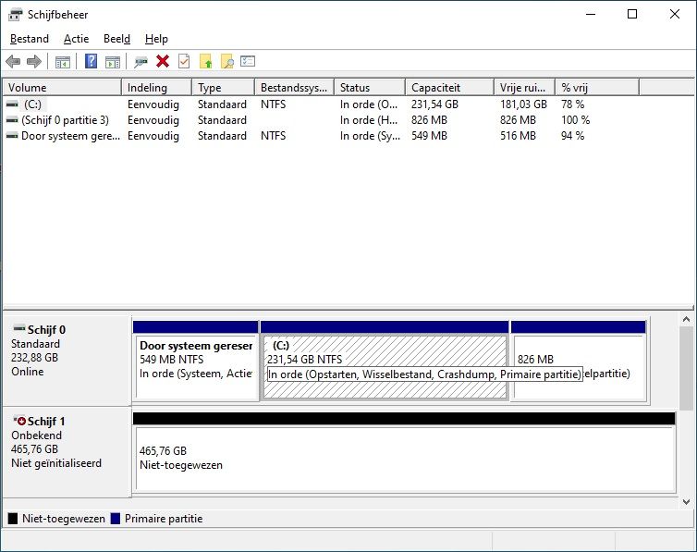Image resolution: width=697 pixels, height=552 pixels.
Task: Click the 100 % free cell
Action: [575, 120]
